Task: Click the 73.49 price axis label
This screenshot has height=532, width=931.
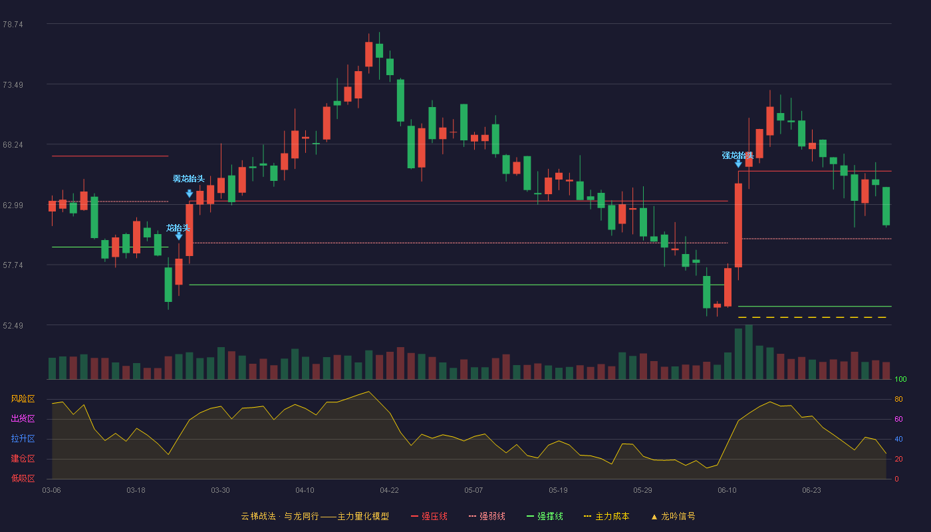Action: (13, 85)
